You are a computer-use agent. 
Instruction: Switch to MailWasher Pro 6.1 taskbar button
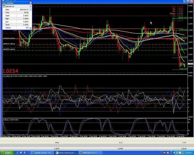click(91, 153)
